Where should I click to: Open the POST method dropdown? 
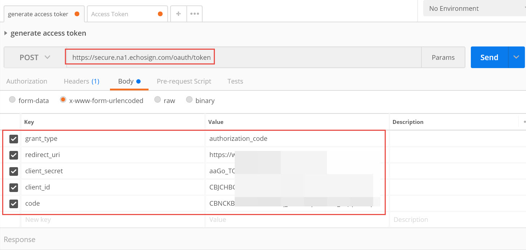(x=35, y=58)
